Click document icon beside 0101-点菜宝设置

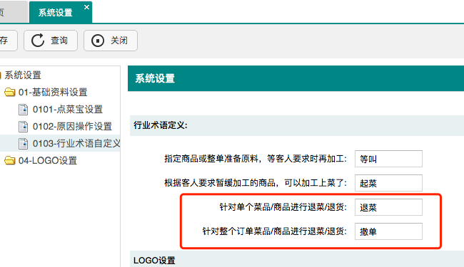click(x=23, y=110)
